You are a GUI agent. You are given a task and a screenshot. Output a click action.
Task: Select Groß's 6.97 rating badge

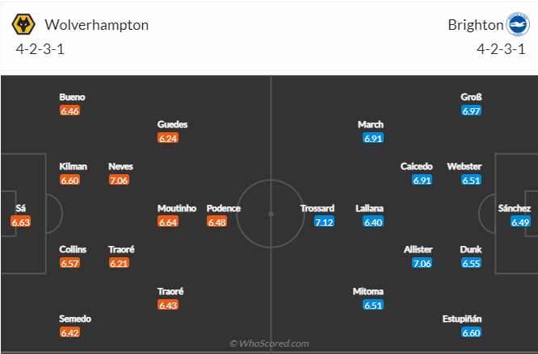coord(471,111)
